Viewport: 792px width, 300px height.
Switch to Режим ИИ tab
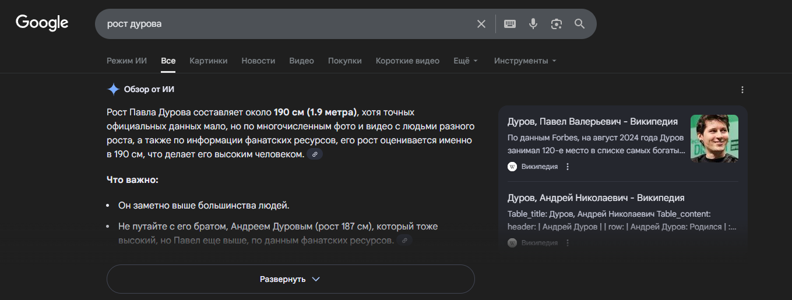126,61
